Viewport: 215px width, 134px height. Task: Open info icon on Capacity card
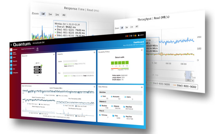94,52
